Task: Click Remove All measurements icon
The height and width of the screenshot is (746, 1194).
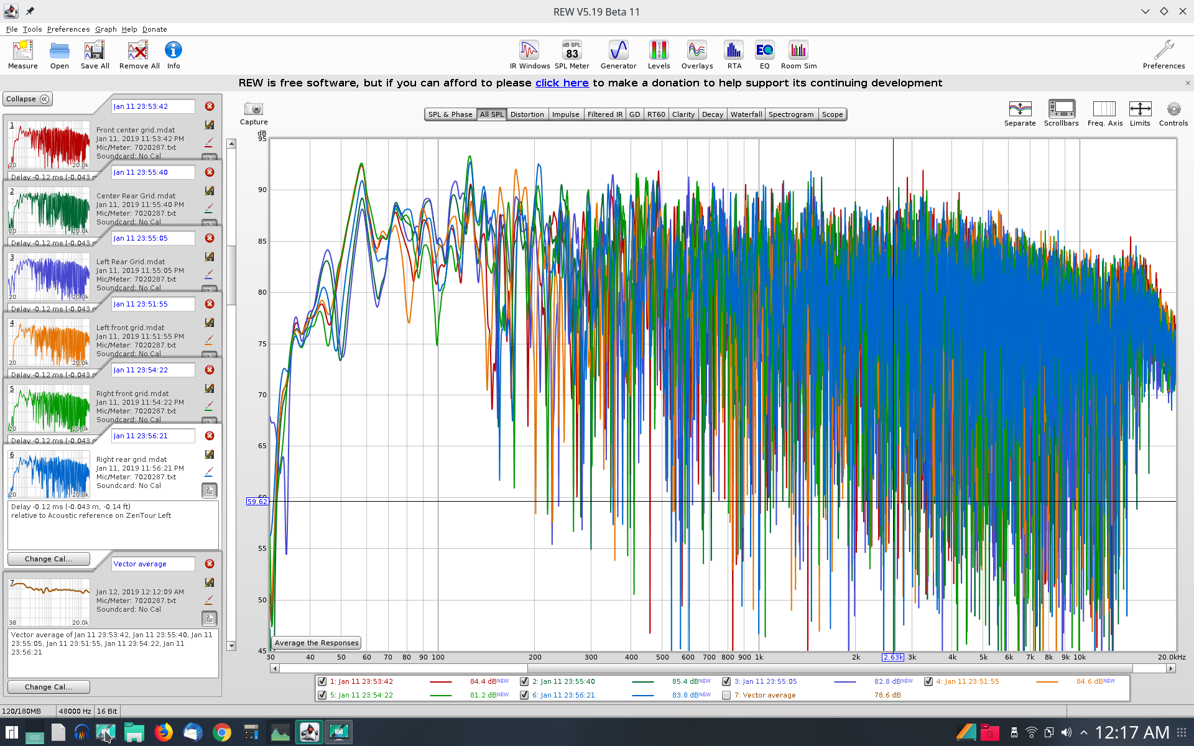Action: pyautogui.click(x=139, y=55)
